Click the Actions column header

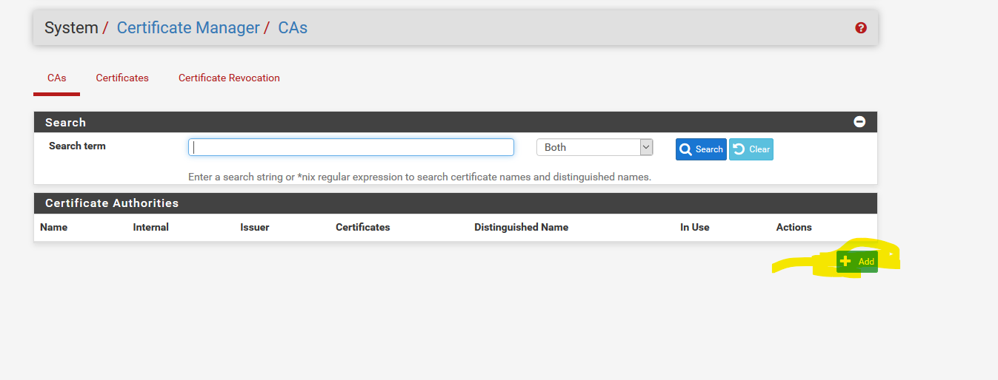click(x=794, y=227)
